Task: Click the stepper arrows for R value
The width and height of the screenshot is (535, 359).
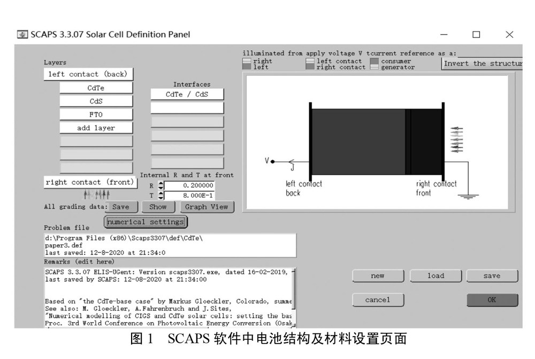Action: click(x=160, y=185)
